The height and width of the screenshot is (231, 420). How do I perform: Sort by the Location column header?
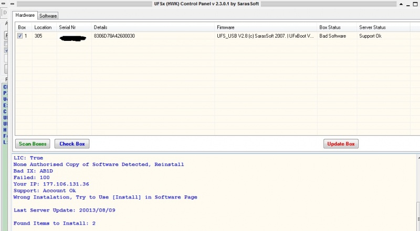click(x=44, y=27)
